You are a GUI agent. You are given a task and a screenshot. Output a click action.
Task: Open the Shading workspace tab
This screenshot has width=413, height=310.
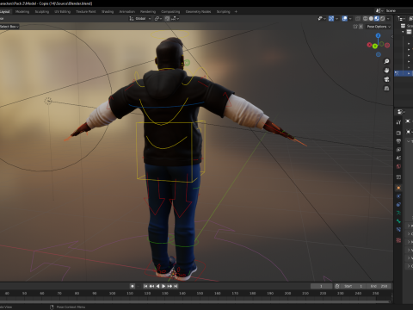108,11
